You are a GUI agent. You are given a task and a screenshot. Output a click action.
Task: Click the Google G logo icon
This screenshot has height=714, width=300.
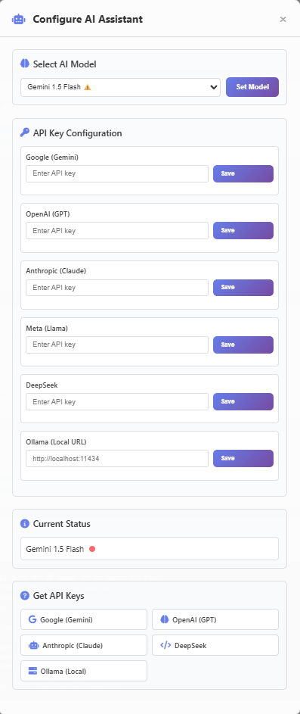32,619
